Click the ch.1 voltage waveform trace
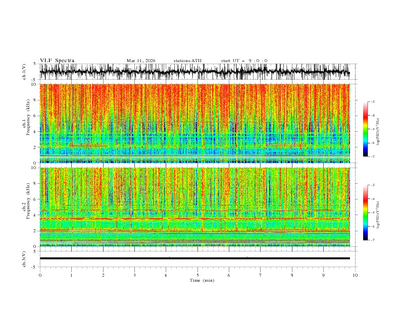Viewport: 400px width, 309px height. pyautogui.click(x=194, y=72)
